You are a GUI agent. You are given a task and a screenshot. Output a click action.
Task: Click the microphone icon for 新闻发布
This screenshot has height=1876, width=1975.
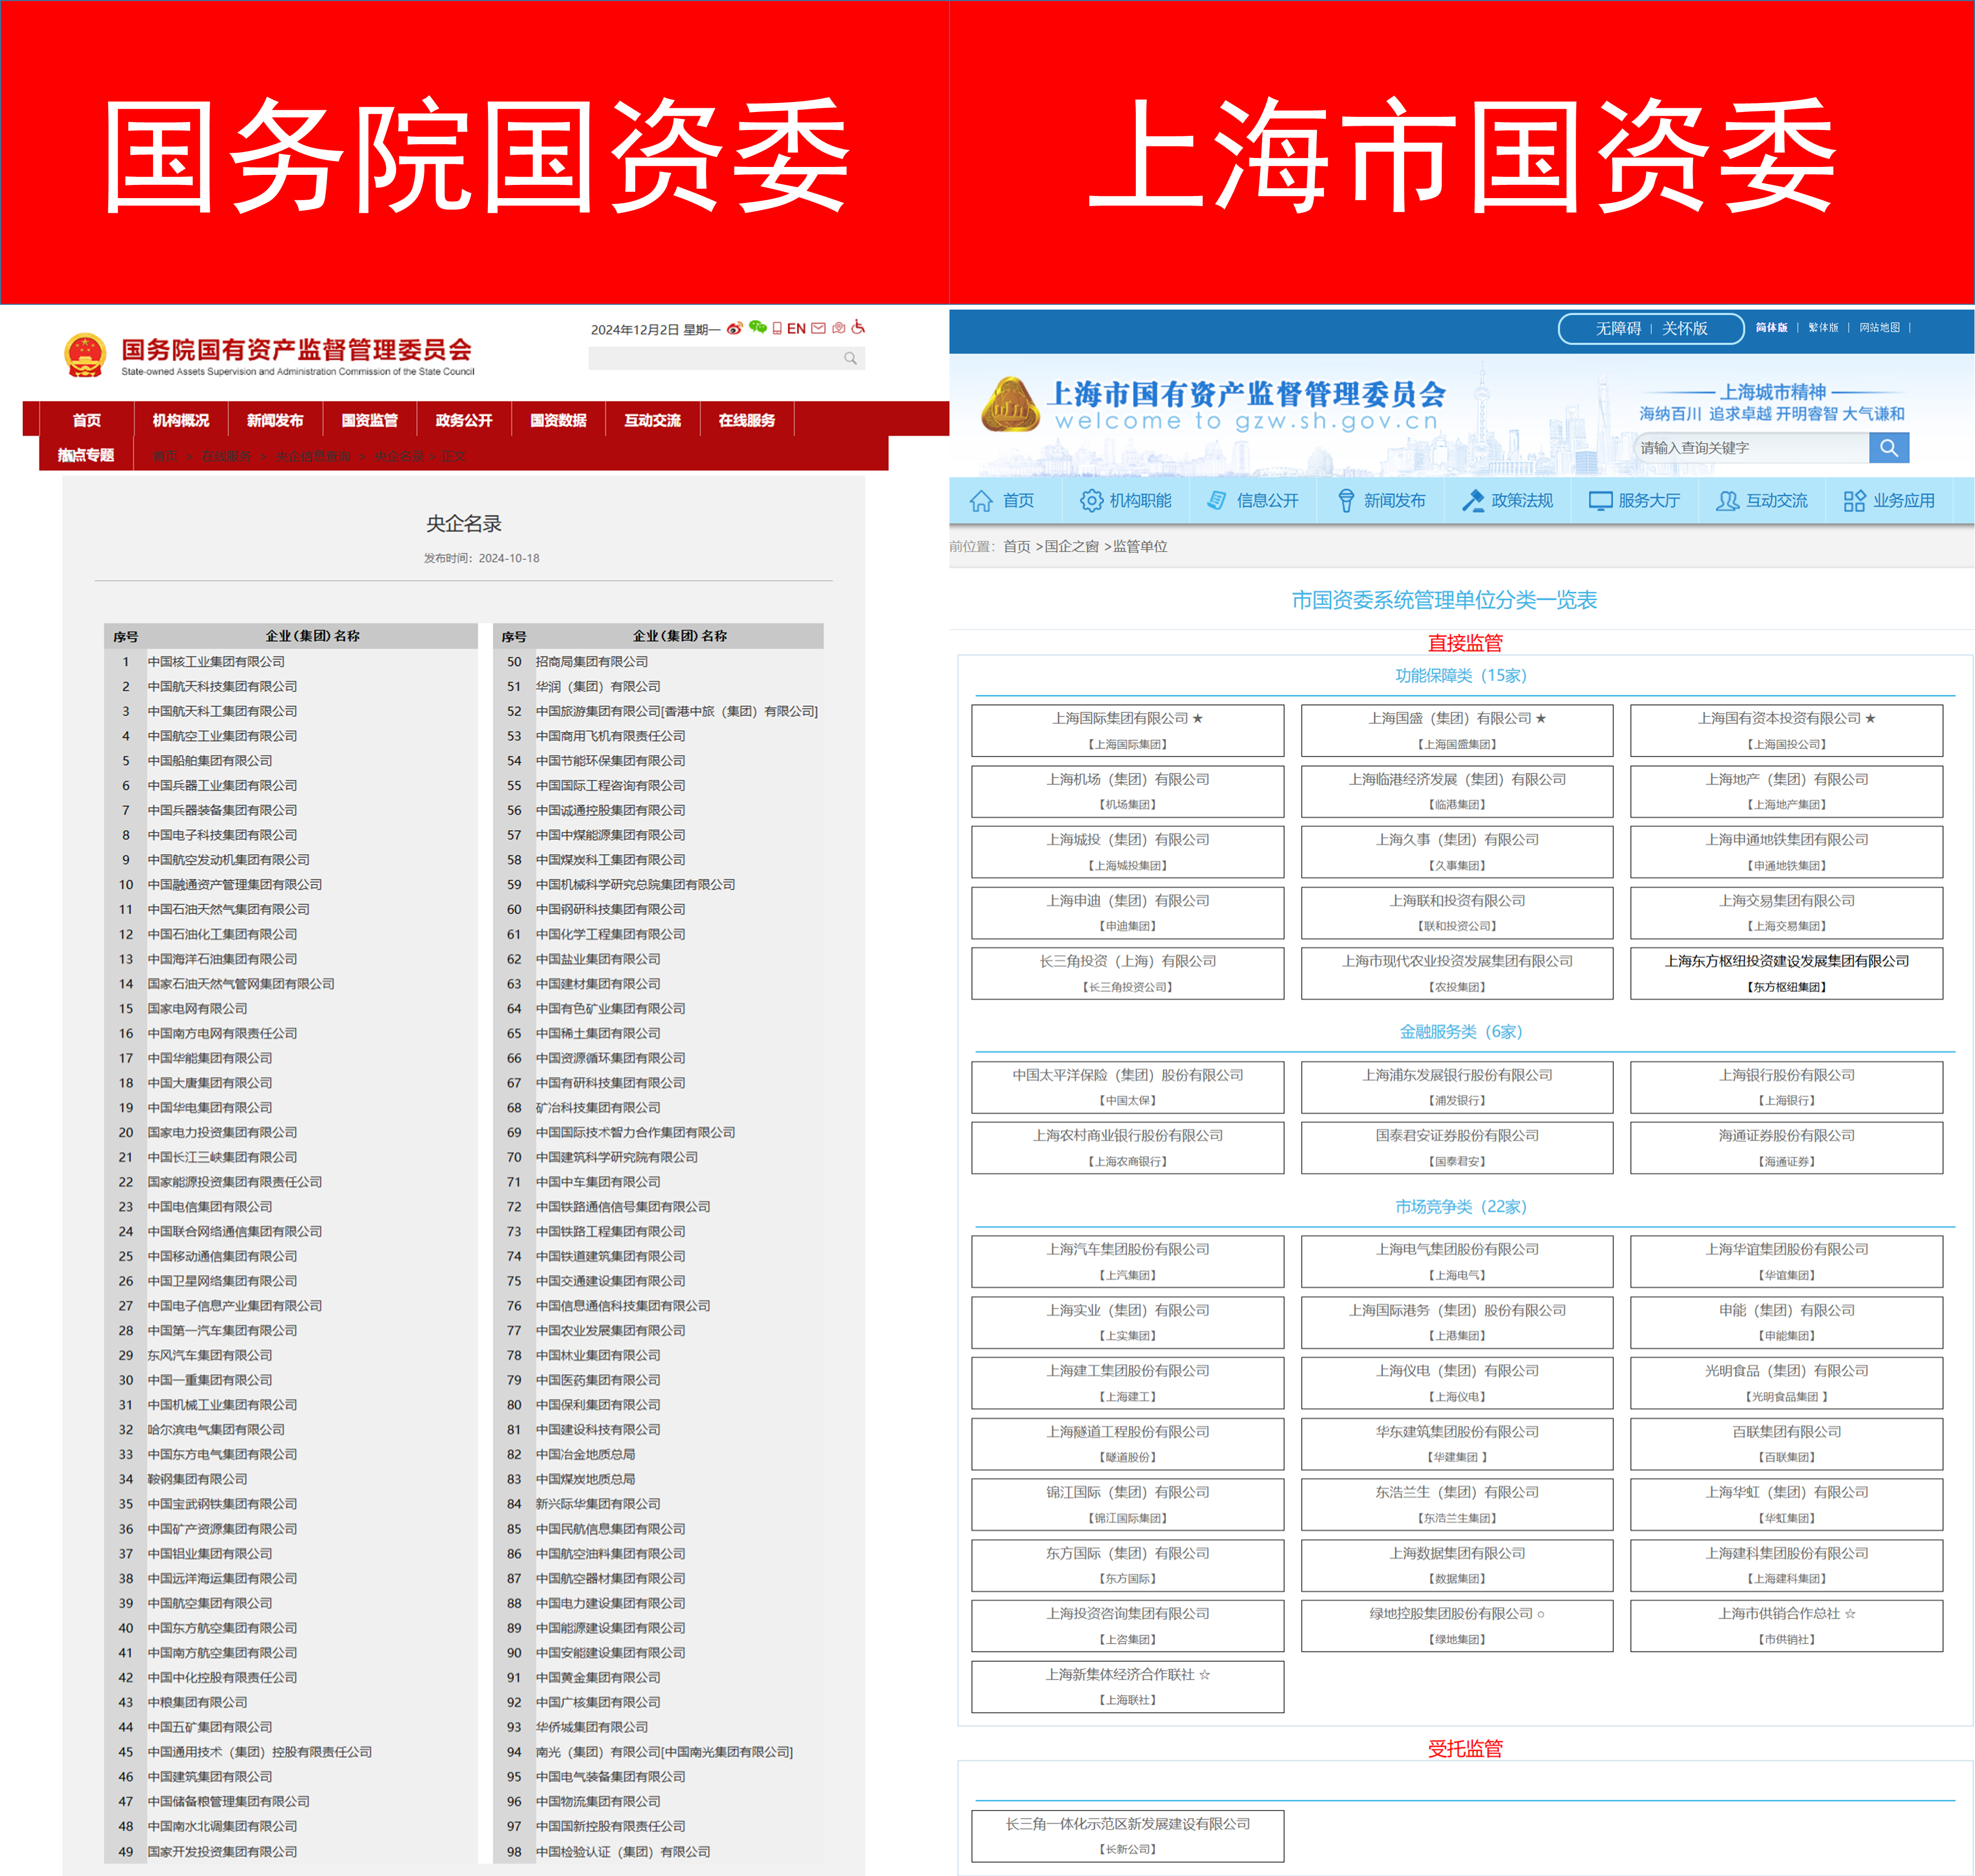point(1346,500)
